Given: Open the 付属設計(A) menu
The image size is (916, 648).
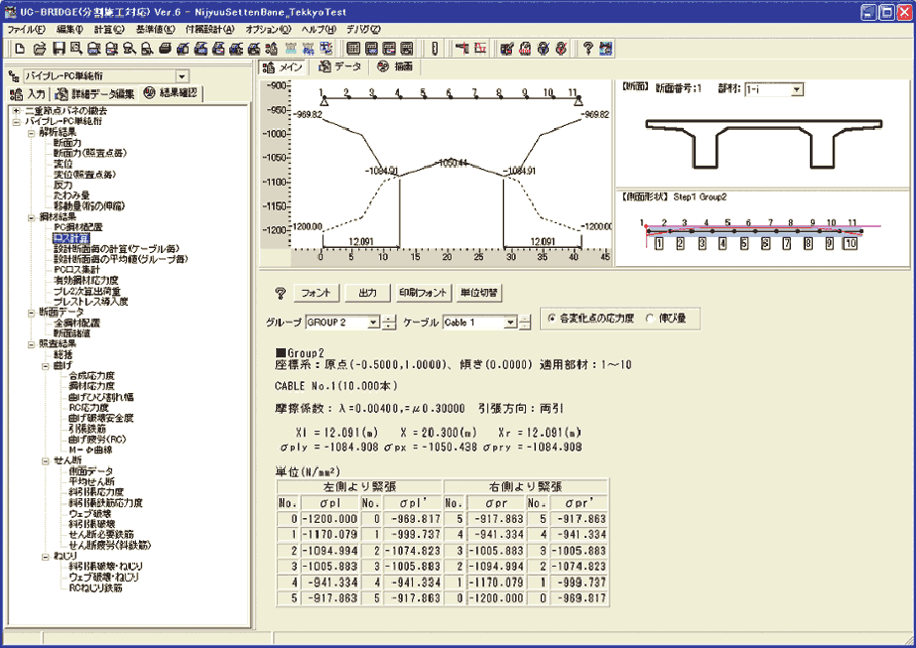Looking at the screenshot, I should pyautogui.click(x=209, y=29).
